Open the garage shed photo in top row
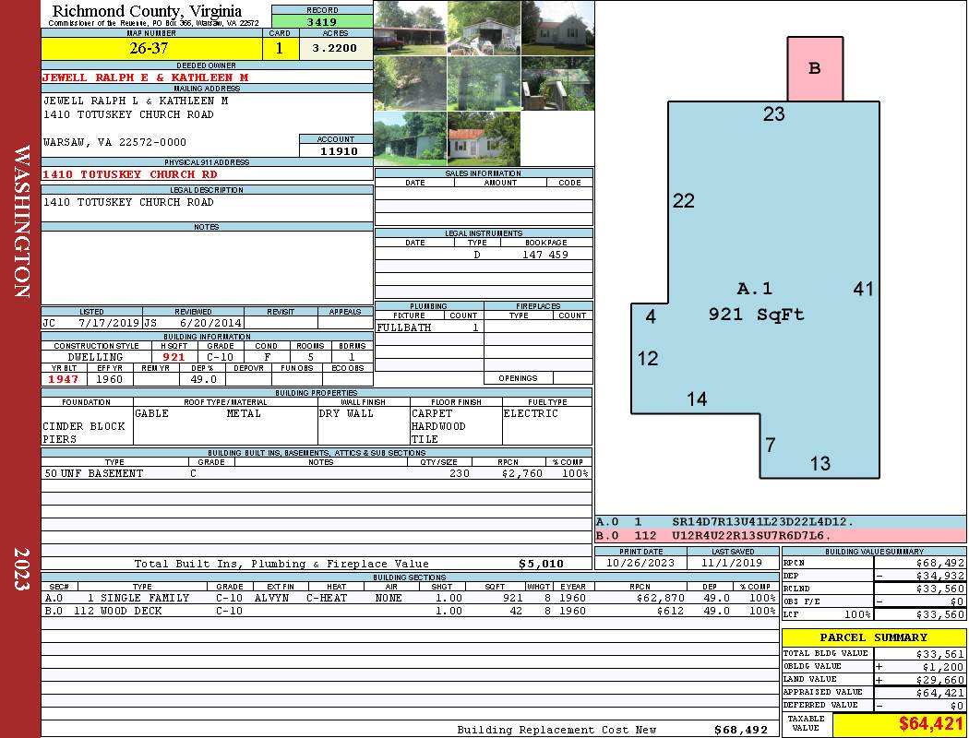Viewport: 969px width, 738px height. click(x=484, y=29)
